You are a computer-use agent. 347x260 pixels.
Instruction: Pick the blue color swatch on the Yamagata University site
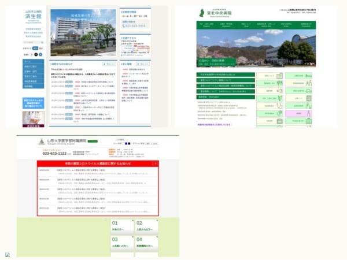pos(126,144)
